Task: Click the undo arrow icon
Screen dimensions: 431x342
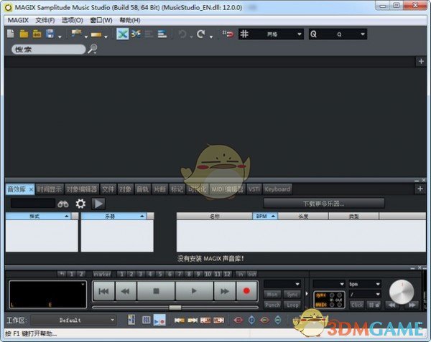Action: (182, 34)
